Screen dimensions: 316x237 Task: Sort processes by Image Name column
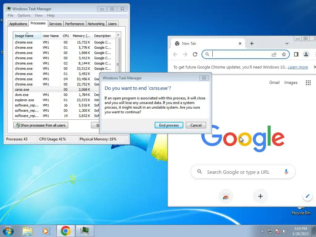[x=27, y=36]
